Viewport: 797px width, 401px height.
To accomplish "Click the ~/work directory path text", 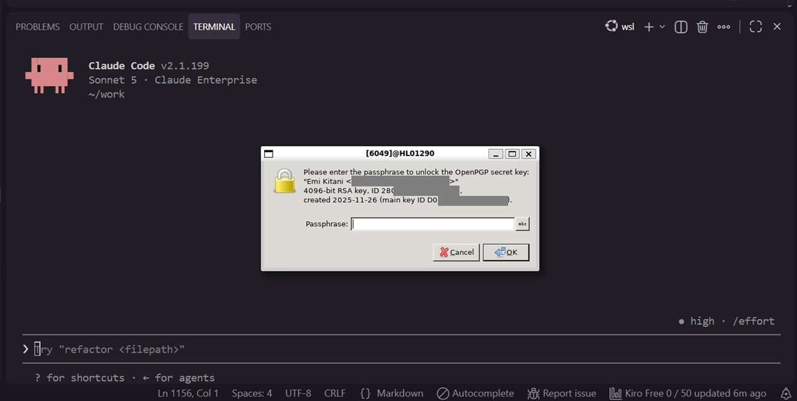I will tap(106, 94).
